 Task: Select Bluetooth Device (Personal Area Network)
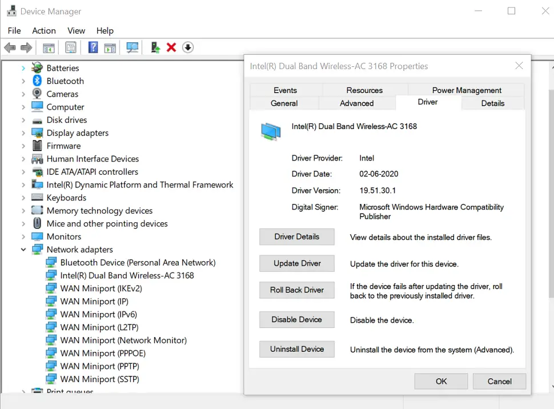coord(138,263)
